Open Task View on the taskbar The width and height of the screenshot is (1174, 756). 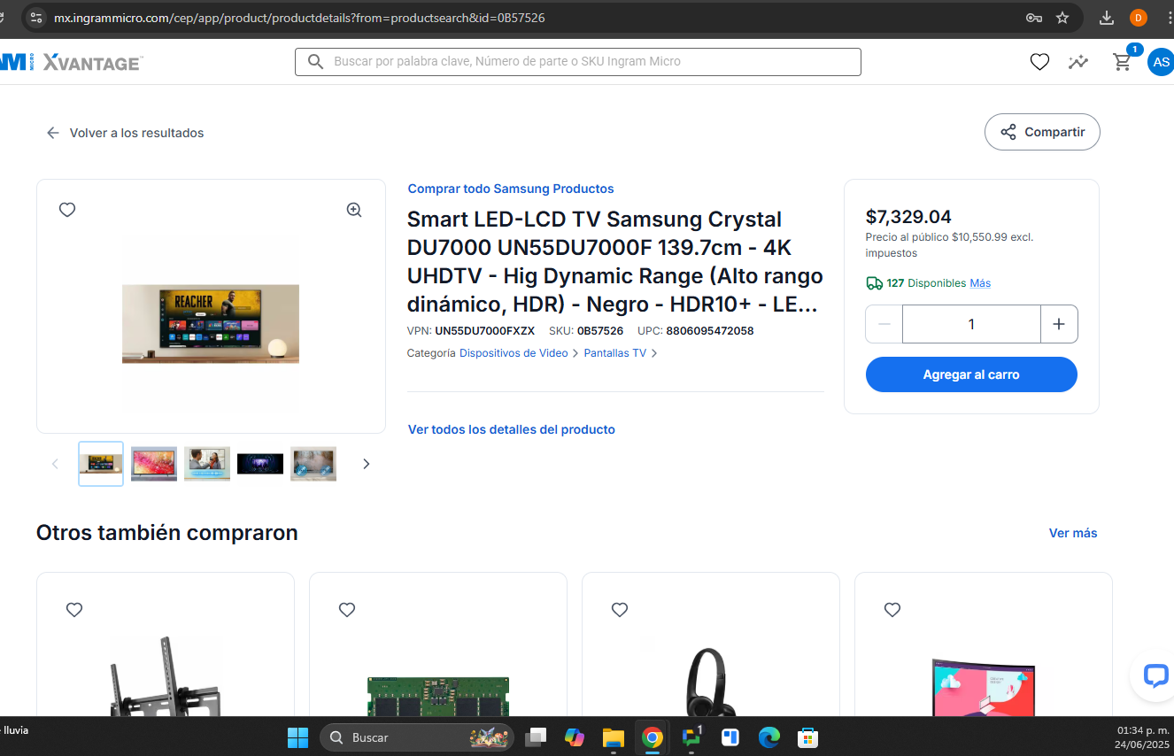click(x=536, y=737)
